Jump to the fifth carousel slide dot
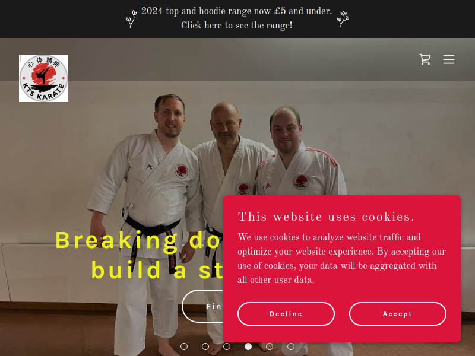This screenshot has height=356, width=475. click(270, 347)
